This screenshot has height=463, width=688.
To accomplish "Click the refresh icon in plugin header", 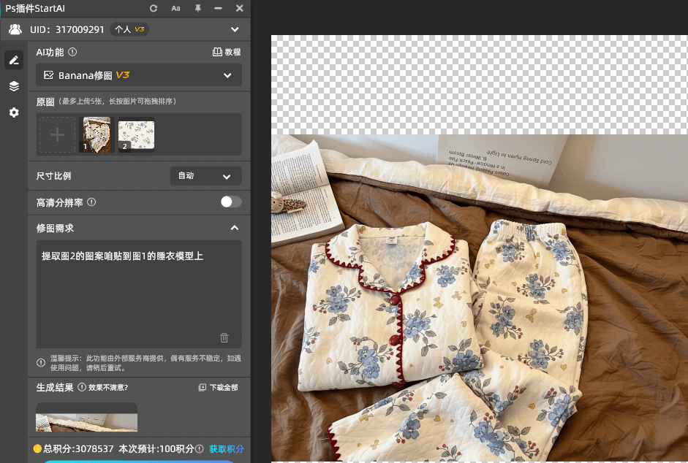I will point(154,8).
